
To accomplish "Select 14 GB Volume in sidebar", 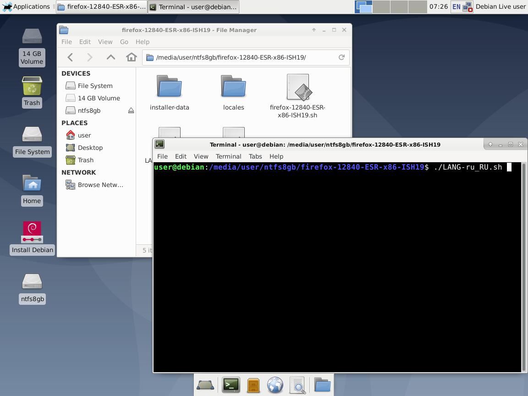I will point(96,98).
